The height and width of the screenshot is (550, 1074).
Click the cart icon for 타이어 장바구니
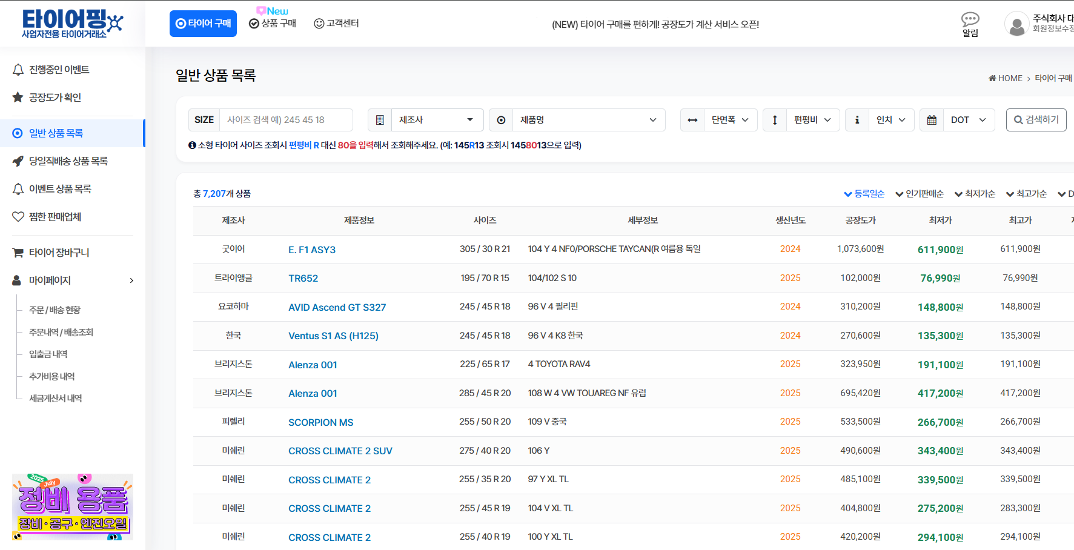tap(18, 253)
